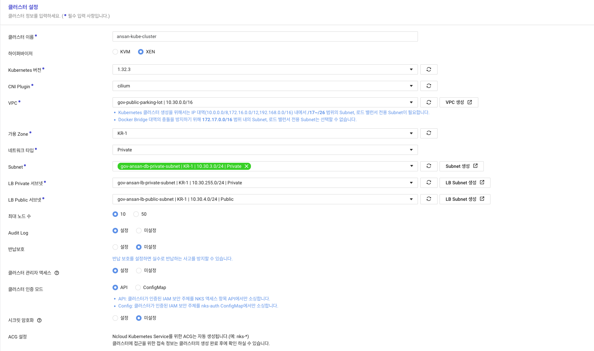Reload the availability Zone options
Screen dimensions: 594x351
tap(429, 133)
